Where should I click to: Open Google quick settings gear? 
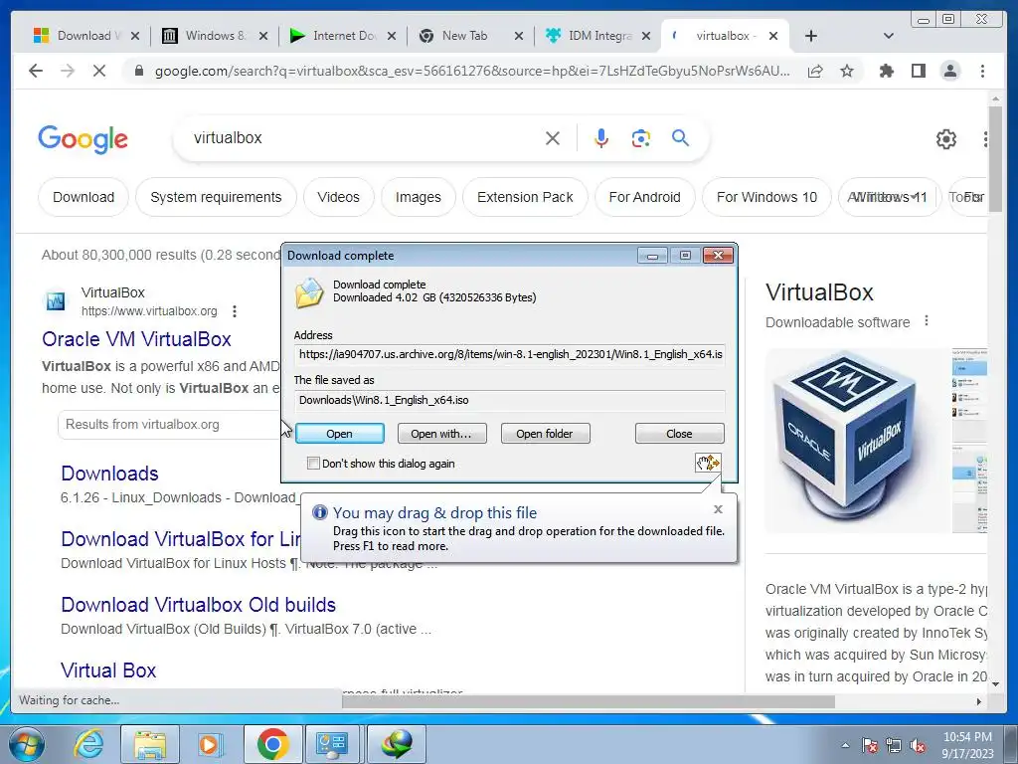tap(946, 139)
